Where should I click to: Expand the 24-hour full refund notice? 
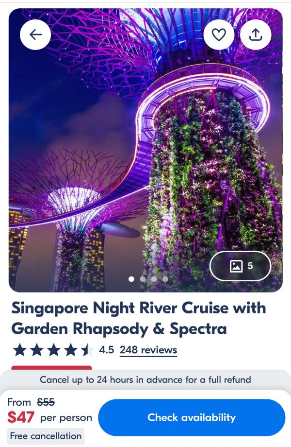pos(145,380)
